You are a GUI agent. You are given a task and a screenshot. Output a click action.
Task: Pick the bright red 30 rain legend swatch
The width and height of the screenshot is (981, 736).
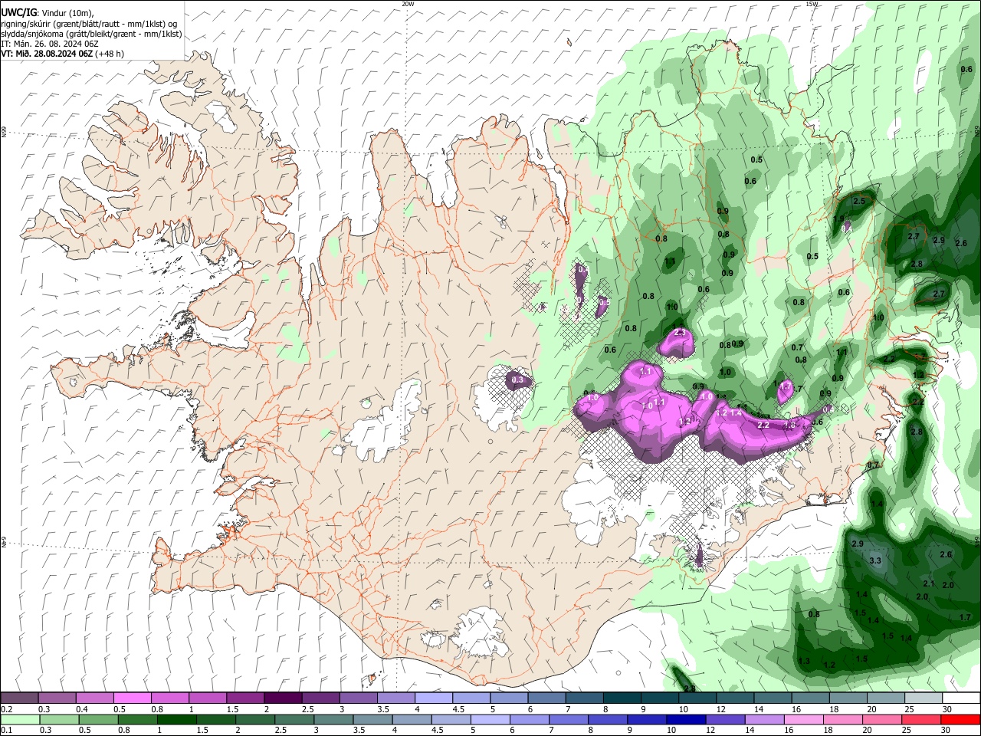(x=960, y=719)
